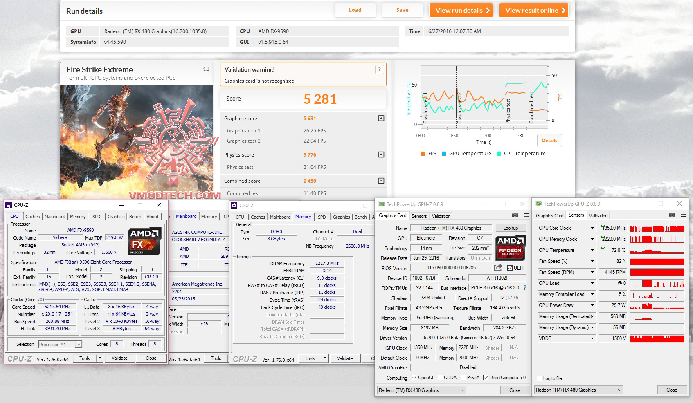
Task: Click the AMD FX Unlocked logo in CPU-Z
Action: tap(144, 242)
